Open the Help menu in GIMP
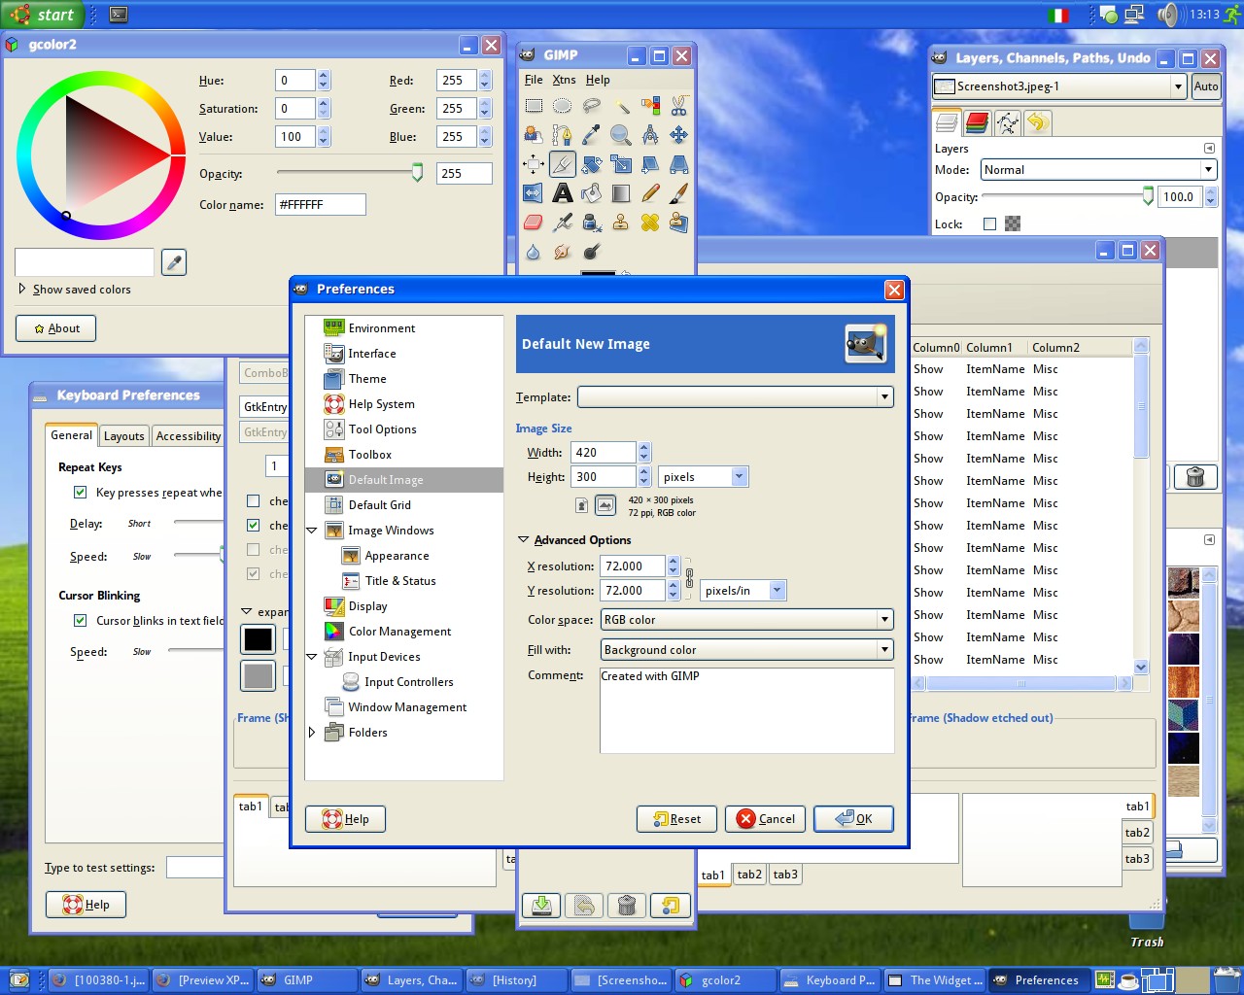 (x=598, y=80)
